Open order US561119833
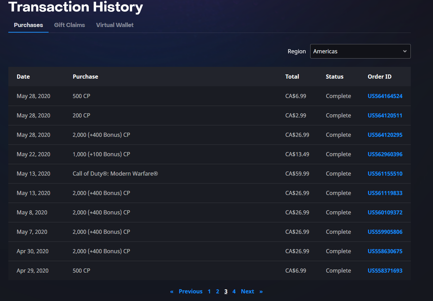Viewport: 433px width, 301px height. pos(385,193)
